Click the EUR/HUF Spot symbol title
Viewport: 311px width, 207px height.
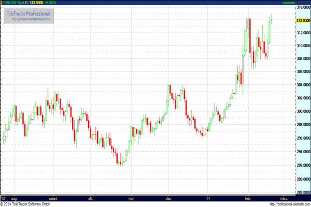coord(14,3)
